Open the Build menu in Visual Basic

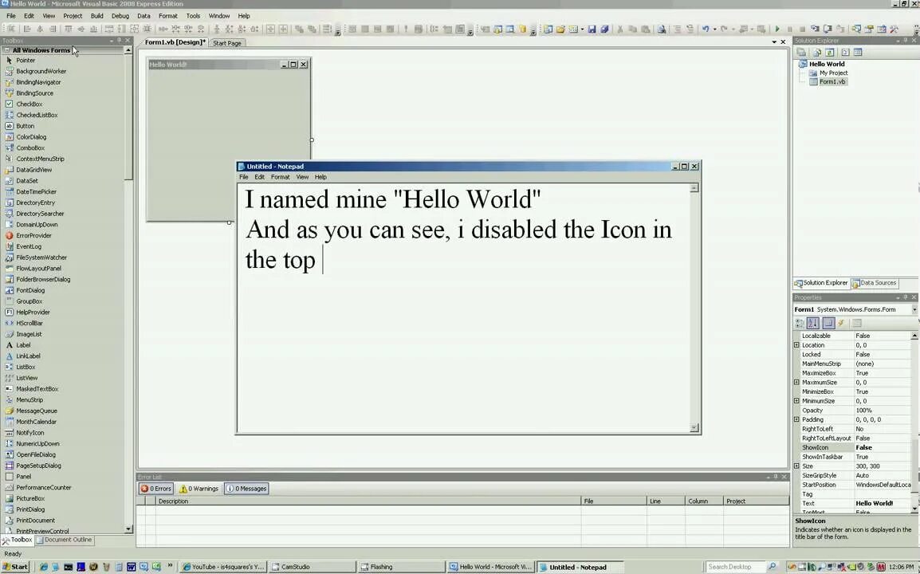pyautogui.click(x=96, y=16)
